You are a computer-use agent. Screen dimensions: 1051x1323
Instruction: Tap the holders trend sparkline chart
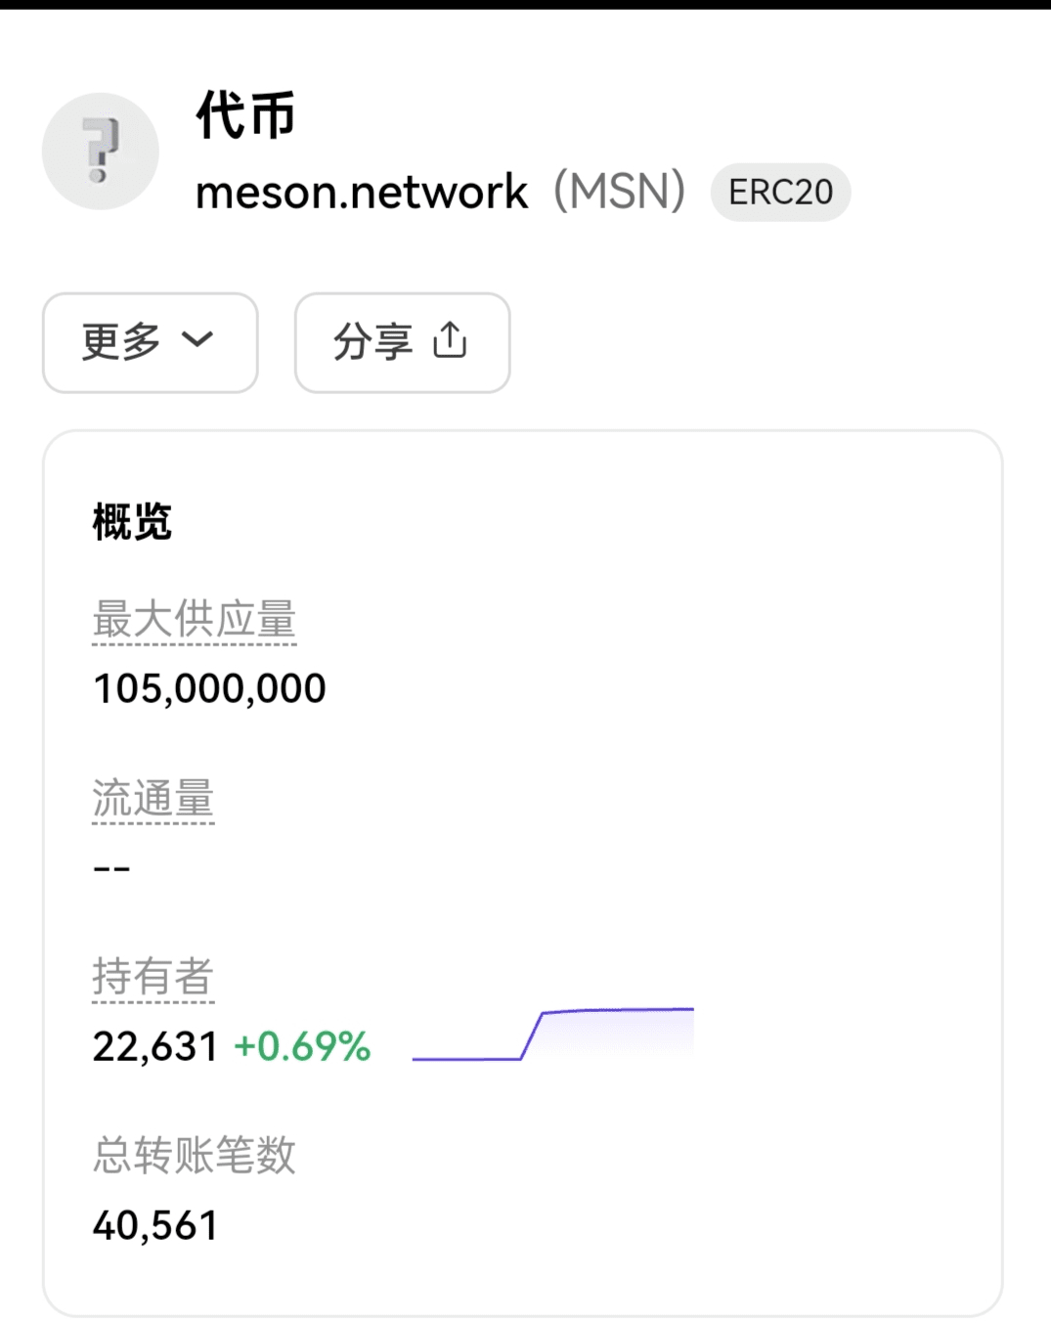pyautogui.click(x=552, y=1034)
